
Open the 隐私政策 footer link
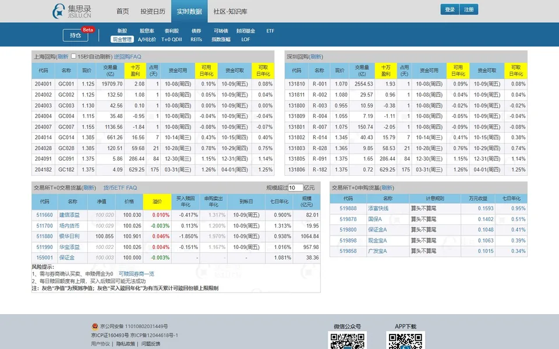point(126,344)
